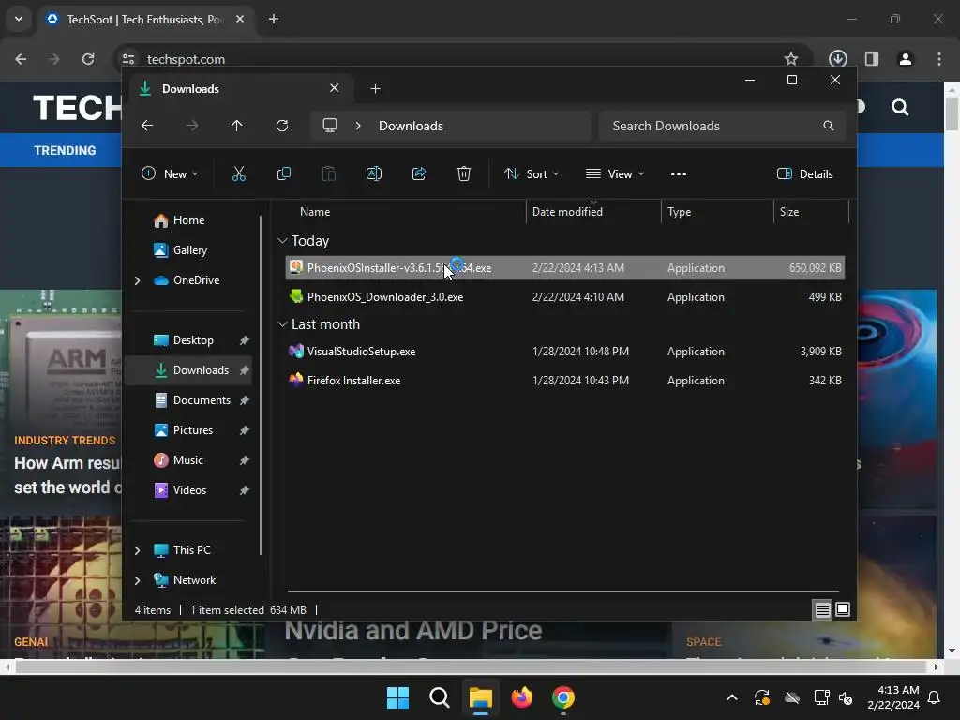Click TechSpot site search magnifier

900,107
